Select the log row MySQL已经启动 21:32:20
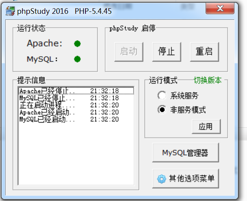The height and width of the screenshot is (201, 247). coord(76,119)
